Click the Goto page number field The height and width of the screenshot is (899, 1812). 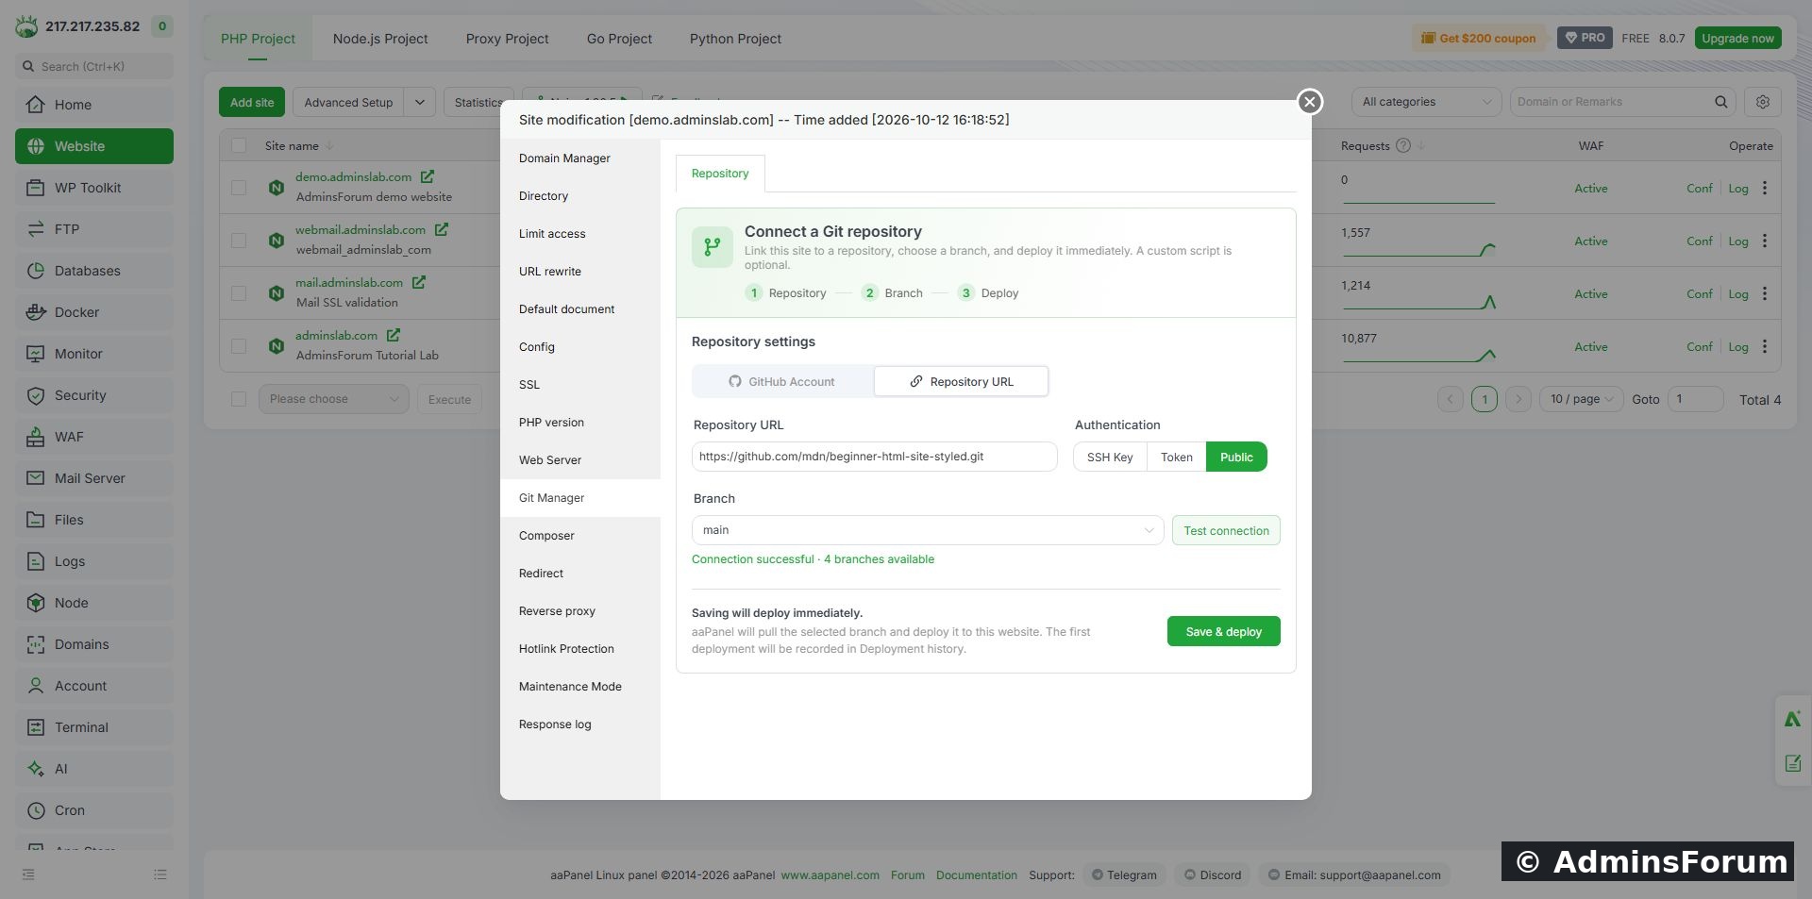(x=1695, y=399)
